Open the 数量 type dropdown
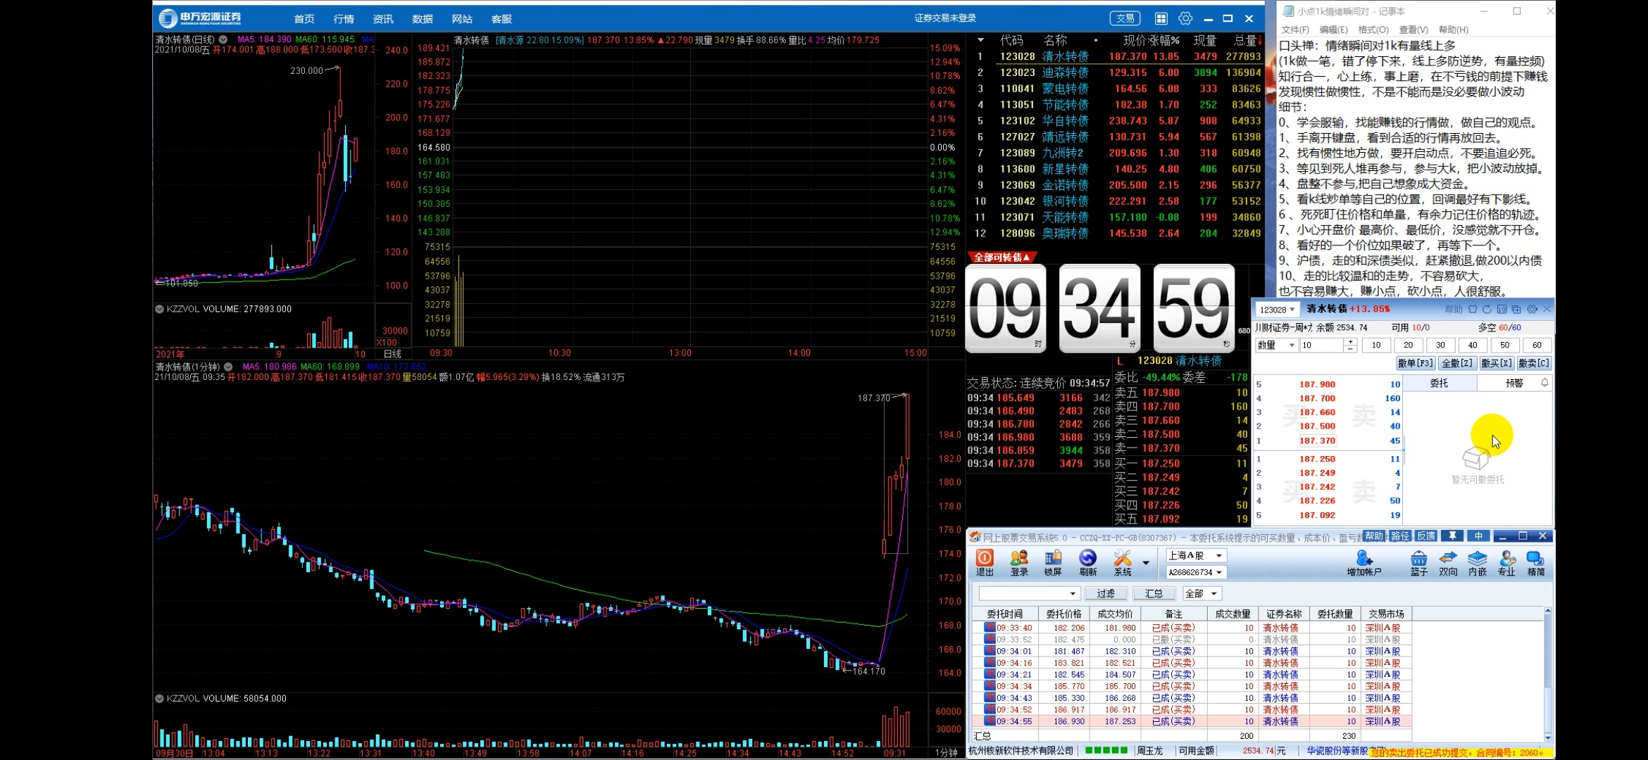 (x=1276, y=346)
